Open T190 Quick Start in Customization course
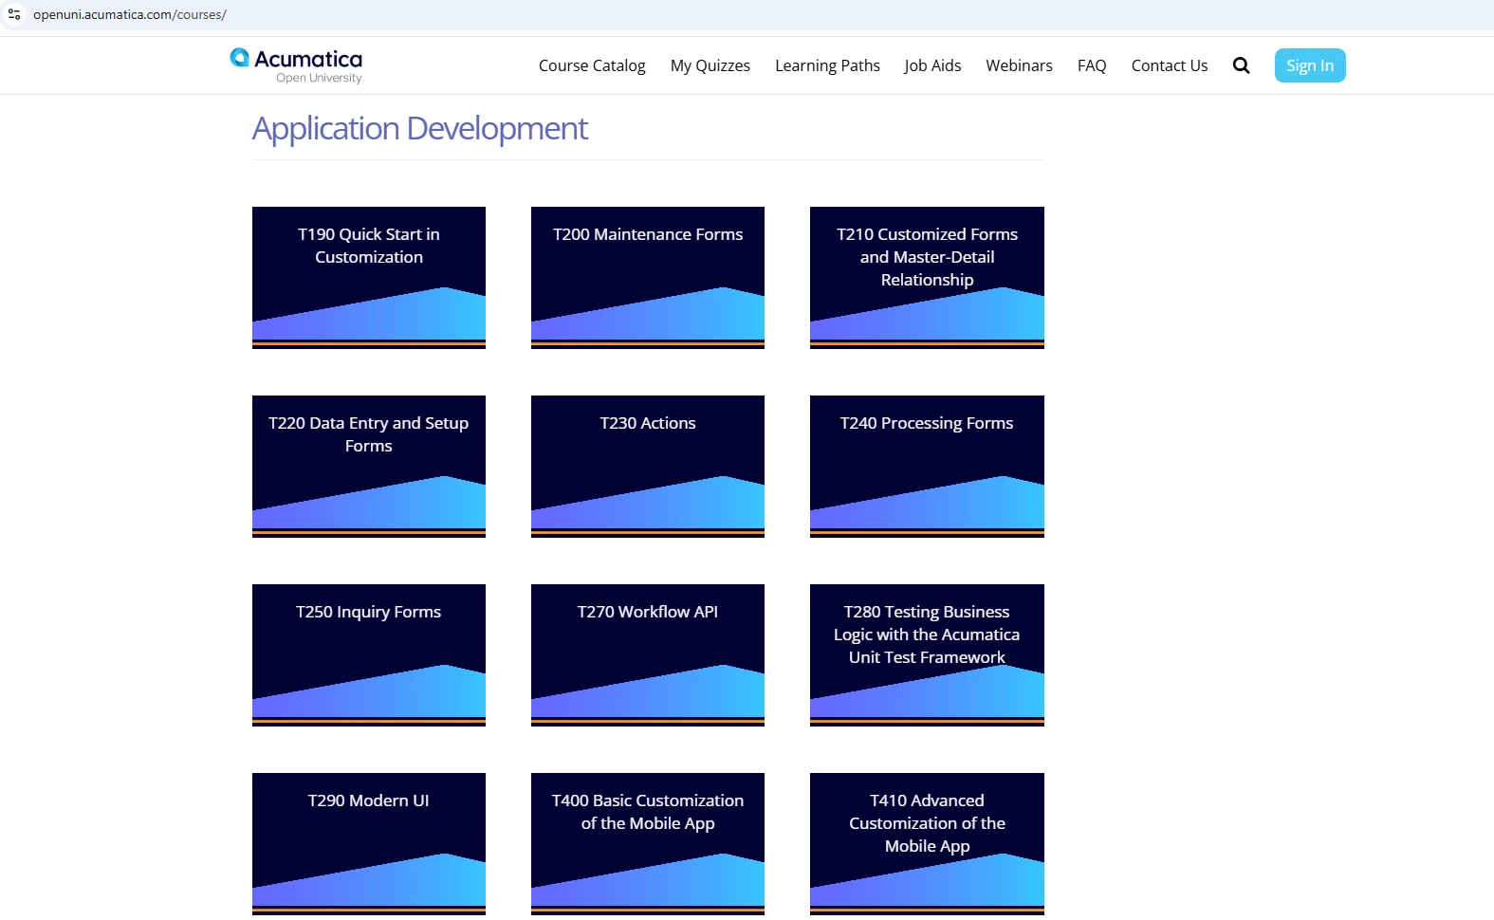The height and width of the screenshot is (920, 1494). [369, 278]
